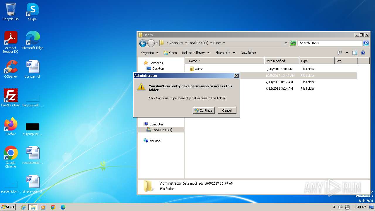Sort by the Date modified column
This screenshot has width=375, height=211.
tap(282, 61)
